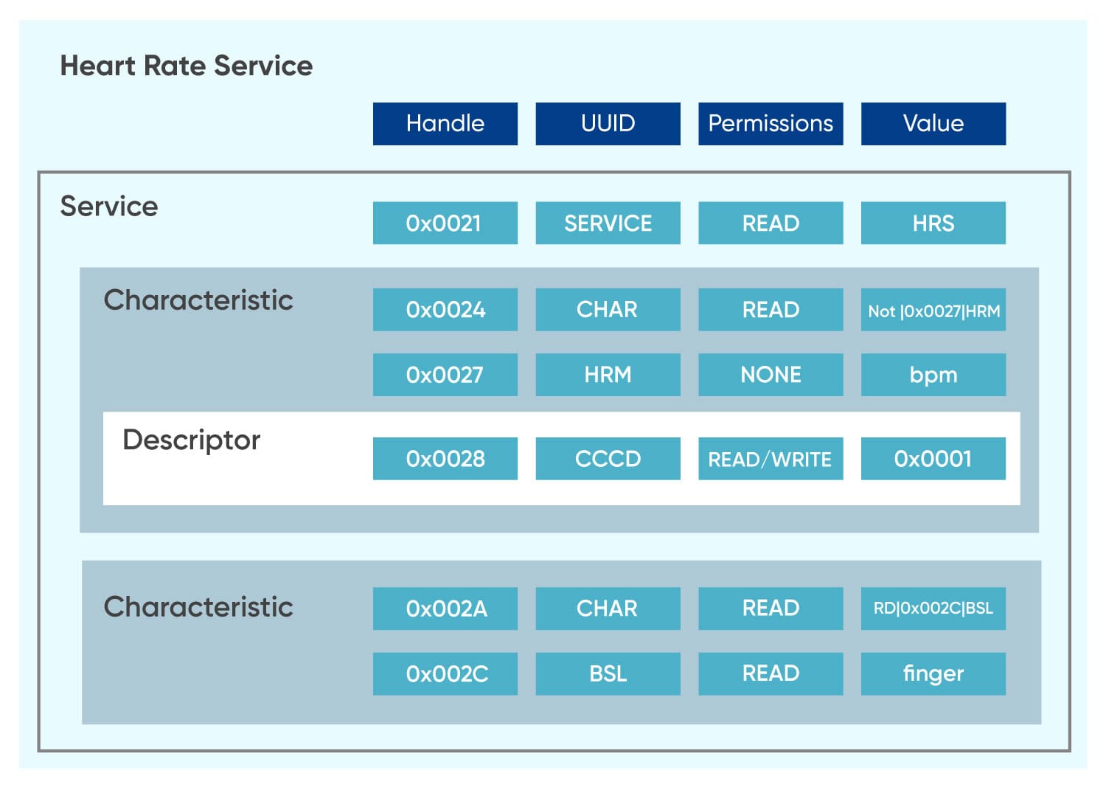Click the 0x0028 descriptor handle cell
Viewport: 1106px width, 787px height.
click(445, 459)
